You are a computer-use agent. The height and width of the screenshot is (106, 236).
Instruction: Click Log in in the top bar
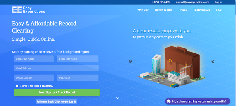pyautogui.click(x=219, y=2)
